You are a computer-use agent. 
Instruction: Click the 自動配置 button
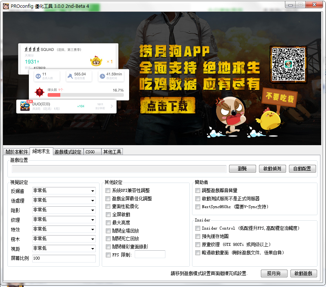tap(302, 169)
